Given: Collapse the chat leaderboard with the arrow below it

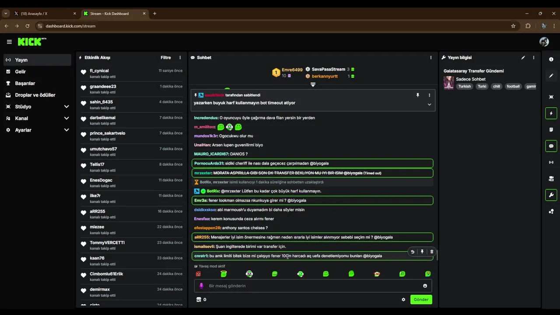Looking at the screenshot, I should click(x=313, y=84).
